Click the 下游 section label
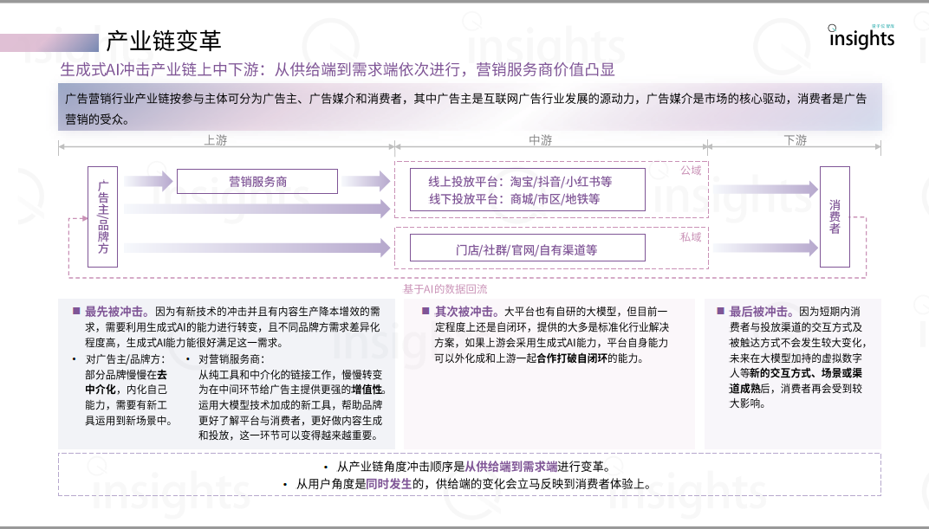Screen dimensions: 929x529 [x=795, y=140]
